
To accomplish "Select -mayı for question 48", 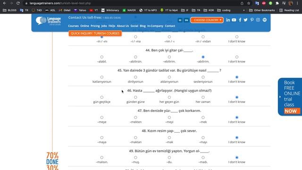I will 203,137.
